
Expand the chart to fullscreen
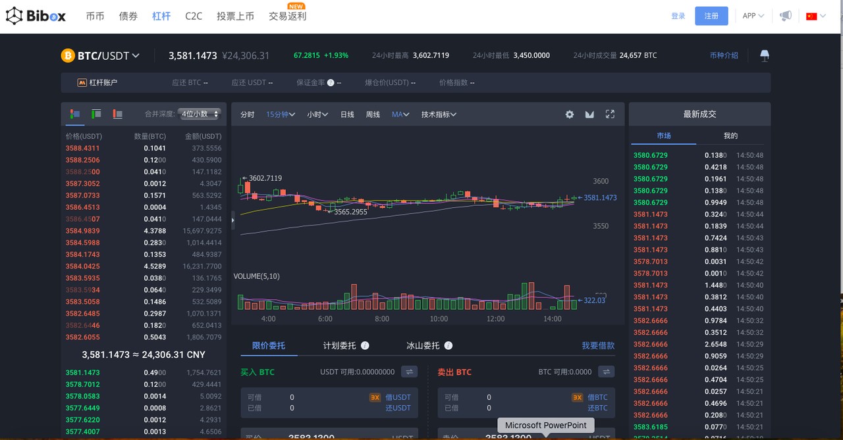[x=610, y=114]
